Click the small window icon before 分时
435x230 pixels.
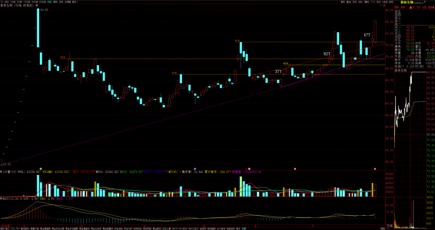pos(2,2)
